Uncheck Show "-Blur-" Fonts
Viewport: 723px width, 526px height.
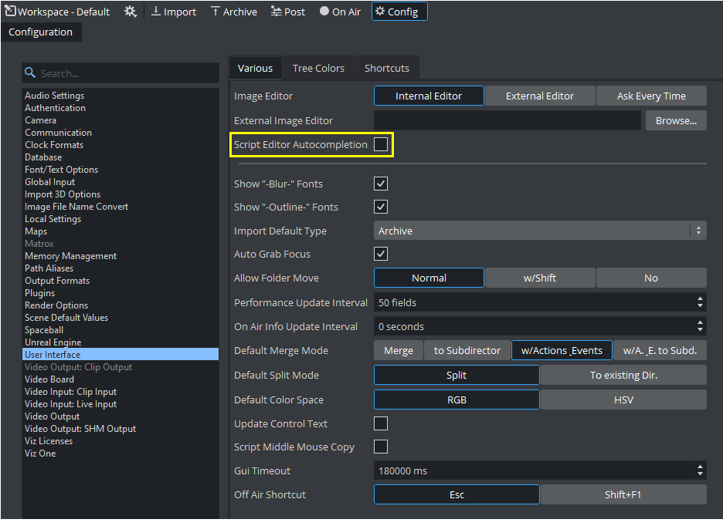[x=381, y=184]
